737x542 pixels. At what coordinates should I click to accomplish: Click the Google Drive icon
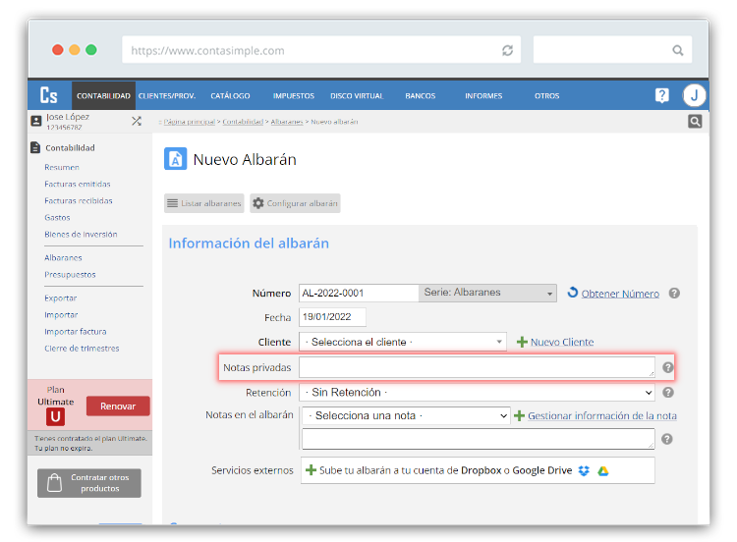point(602,470)
